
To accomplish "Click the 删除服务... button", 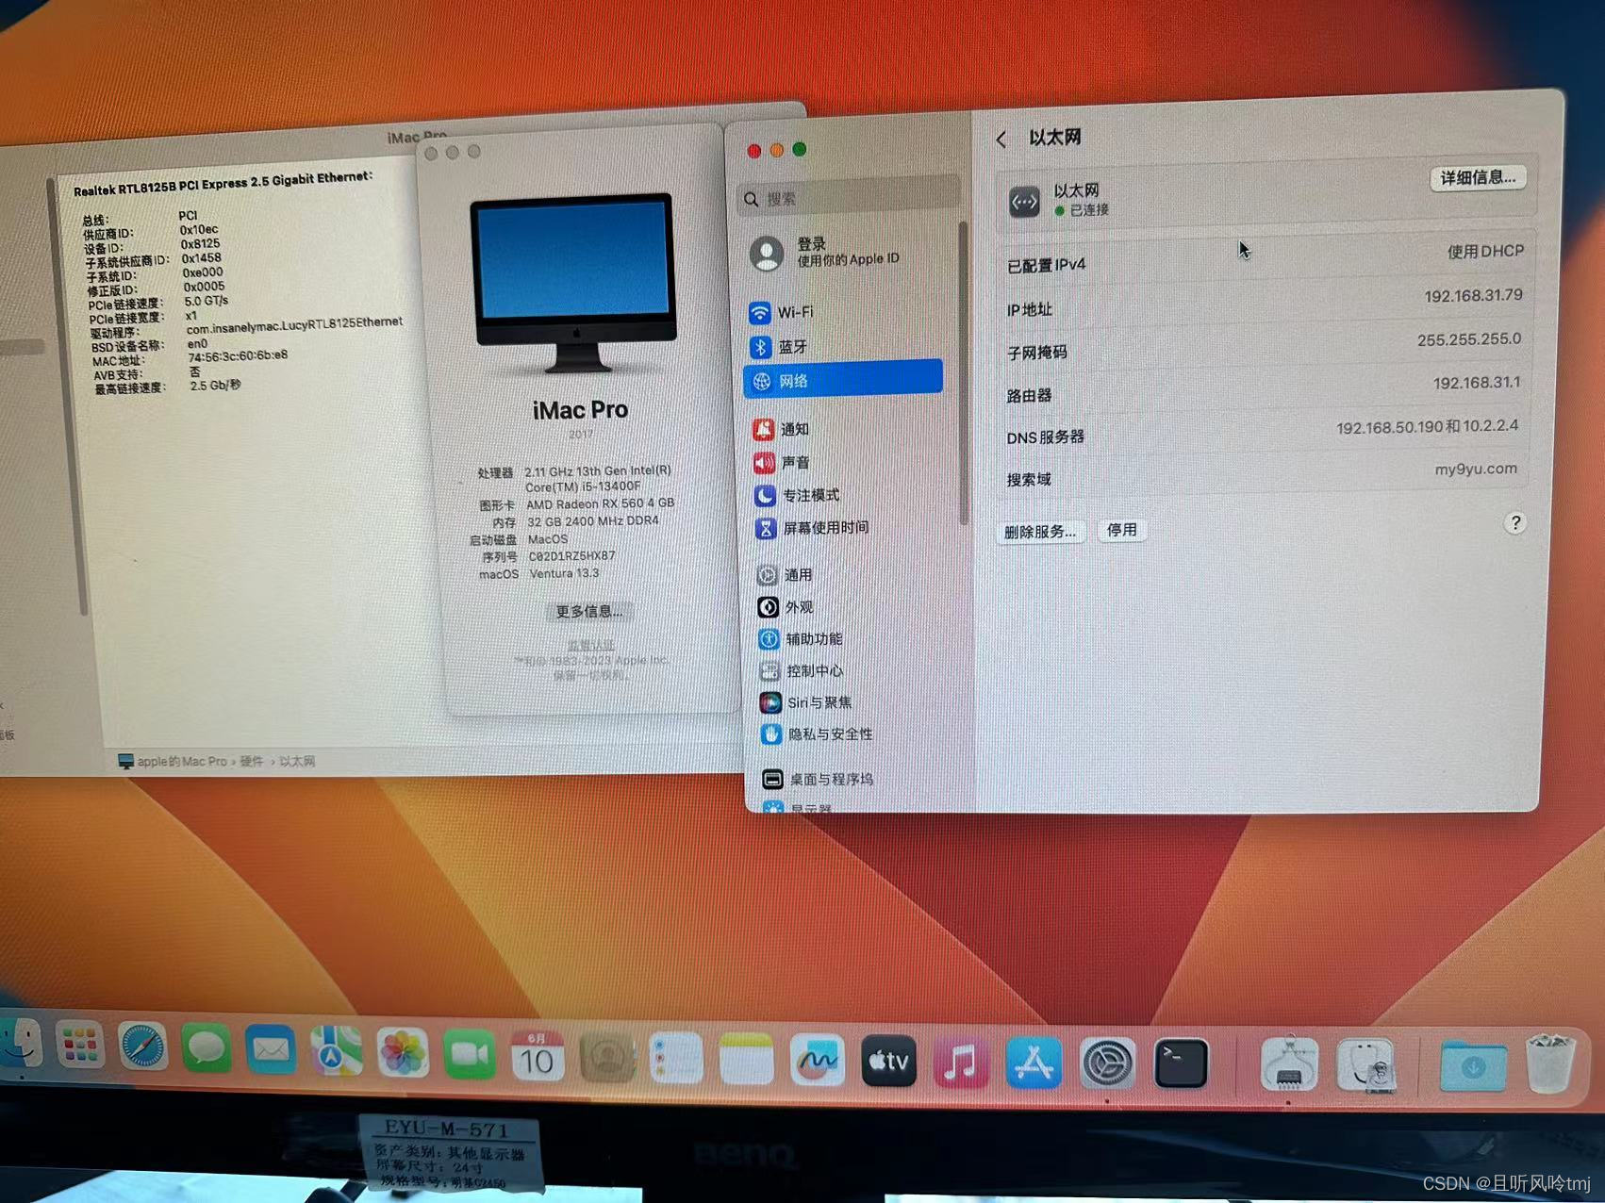I will pyautogui.click(x=1039, y=531).
